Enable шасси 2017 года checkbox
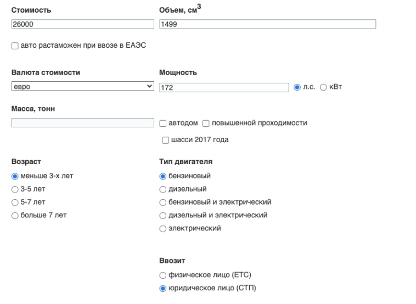The width and height of the screenshot is (416, 304). [166, 140]
